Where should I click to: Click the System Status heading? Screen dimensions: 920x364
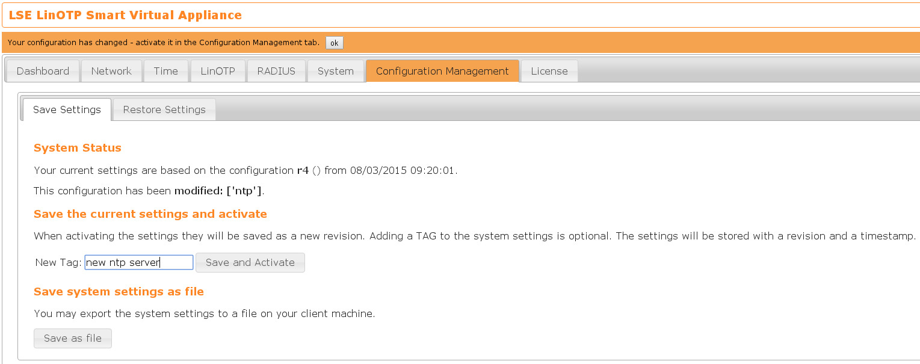pos(78,148)
